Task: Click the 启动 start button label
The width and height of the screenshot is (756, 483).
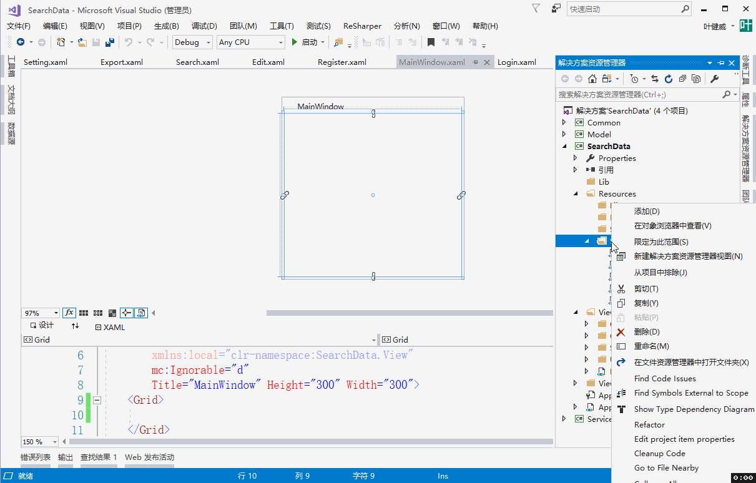Action: point(310,42)
